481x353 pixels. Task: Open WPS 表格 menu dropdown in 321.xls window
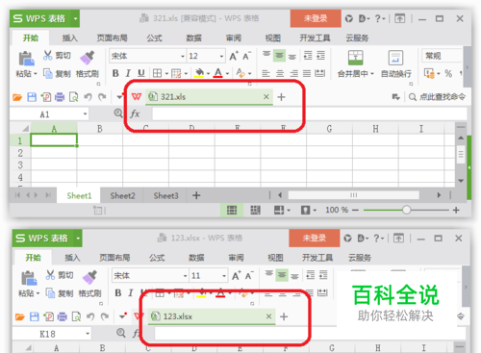point(76,18)
